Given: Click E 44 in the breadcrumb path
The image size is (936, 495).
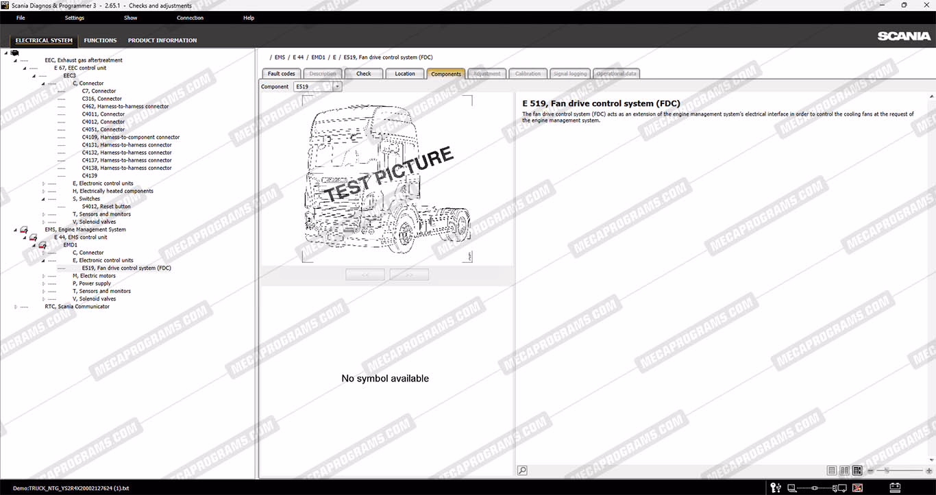Looking at the screenshot, I should pyautogui.click(x=298, y=58).
